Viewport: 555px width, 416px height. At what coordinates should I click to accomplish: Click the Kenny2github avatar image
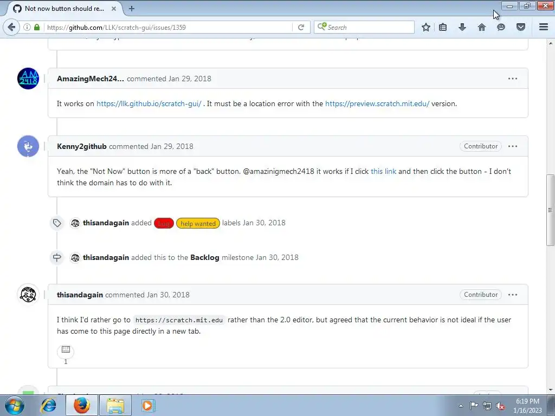point(28,146)
